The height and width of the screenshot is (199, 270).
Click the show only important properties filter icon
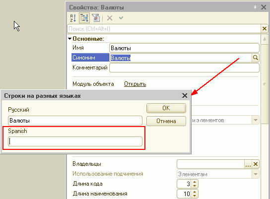[x=96, y=18]
